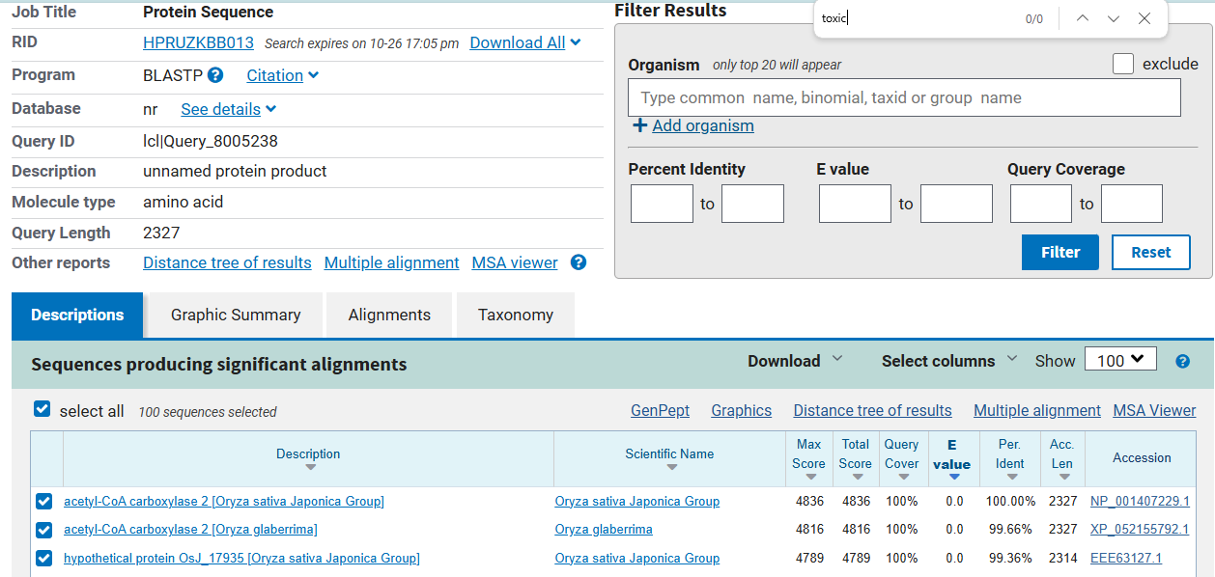The height and width of the screenshot is (577, 1215).
Task: Click the organism name input field
Action: [904, 97]
